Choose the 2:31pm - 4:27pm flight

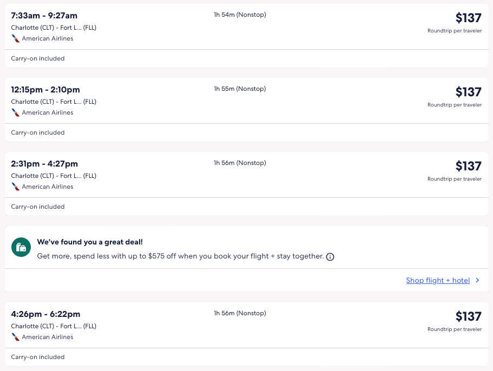click(44, 164)
